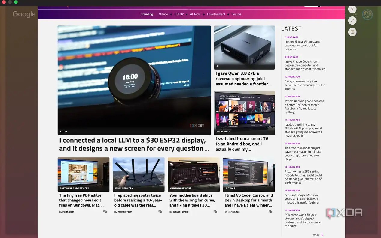Open the smart TV to Android box headline
381x238 pixels.
(242, 144)
